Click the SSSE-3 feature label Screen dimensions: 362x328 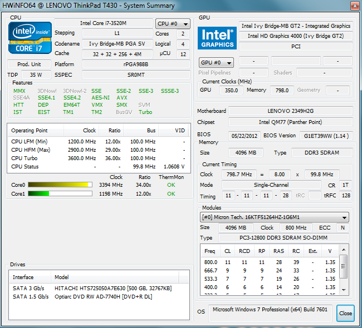click(170, 91)
